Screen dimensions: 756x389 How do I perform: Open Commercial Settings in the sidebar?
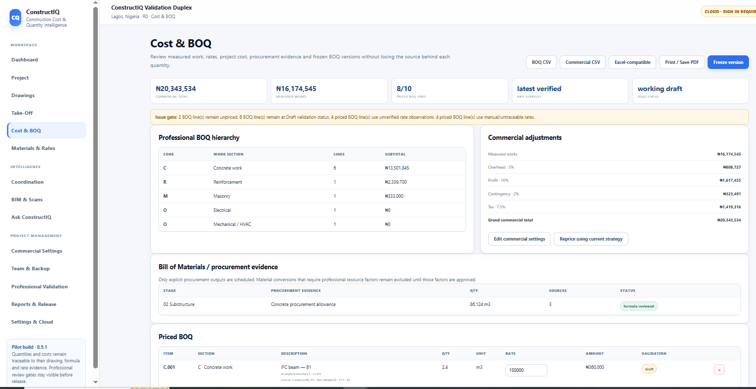pos(46,251)
